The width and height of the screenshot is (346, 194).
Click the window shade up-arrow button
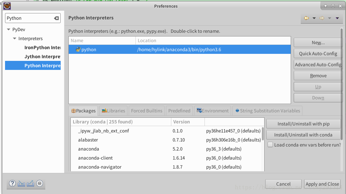point(326,6)
